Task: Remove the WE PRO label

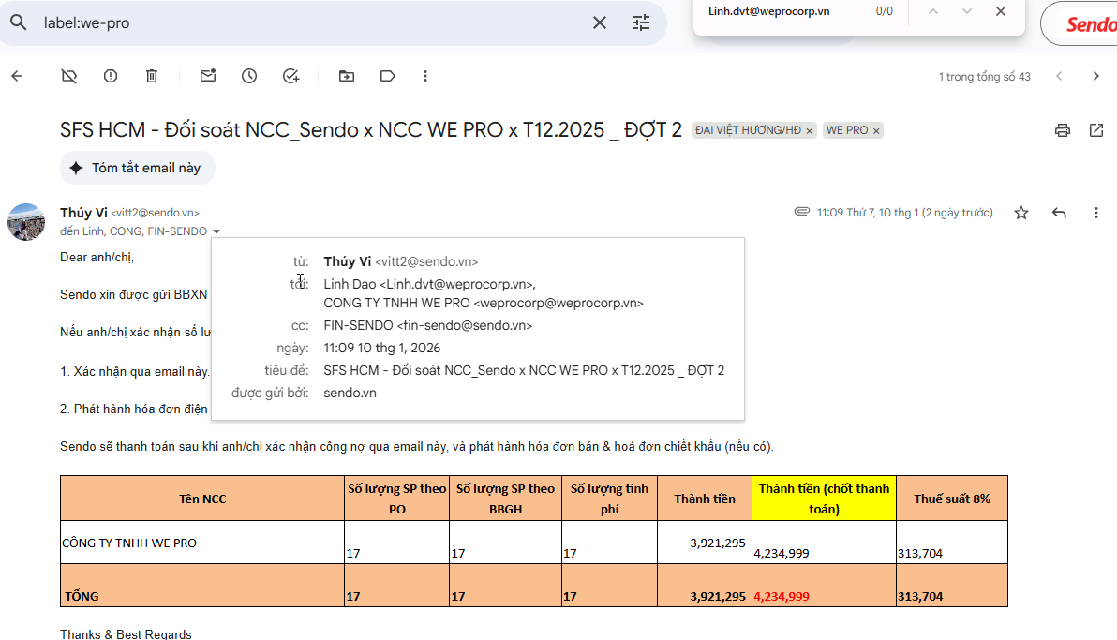Action: (x=876, y=131)
